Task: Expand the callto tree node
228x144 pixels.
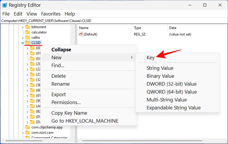Action: [23, 38]
